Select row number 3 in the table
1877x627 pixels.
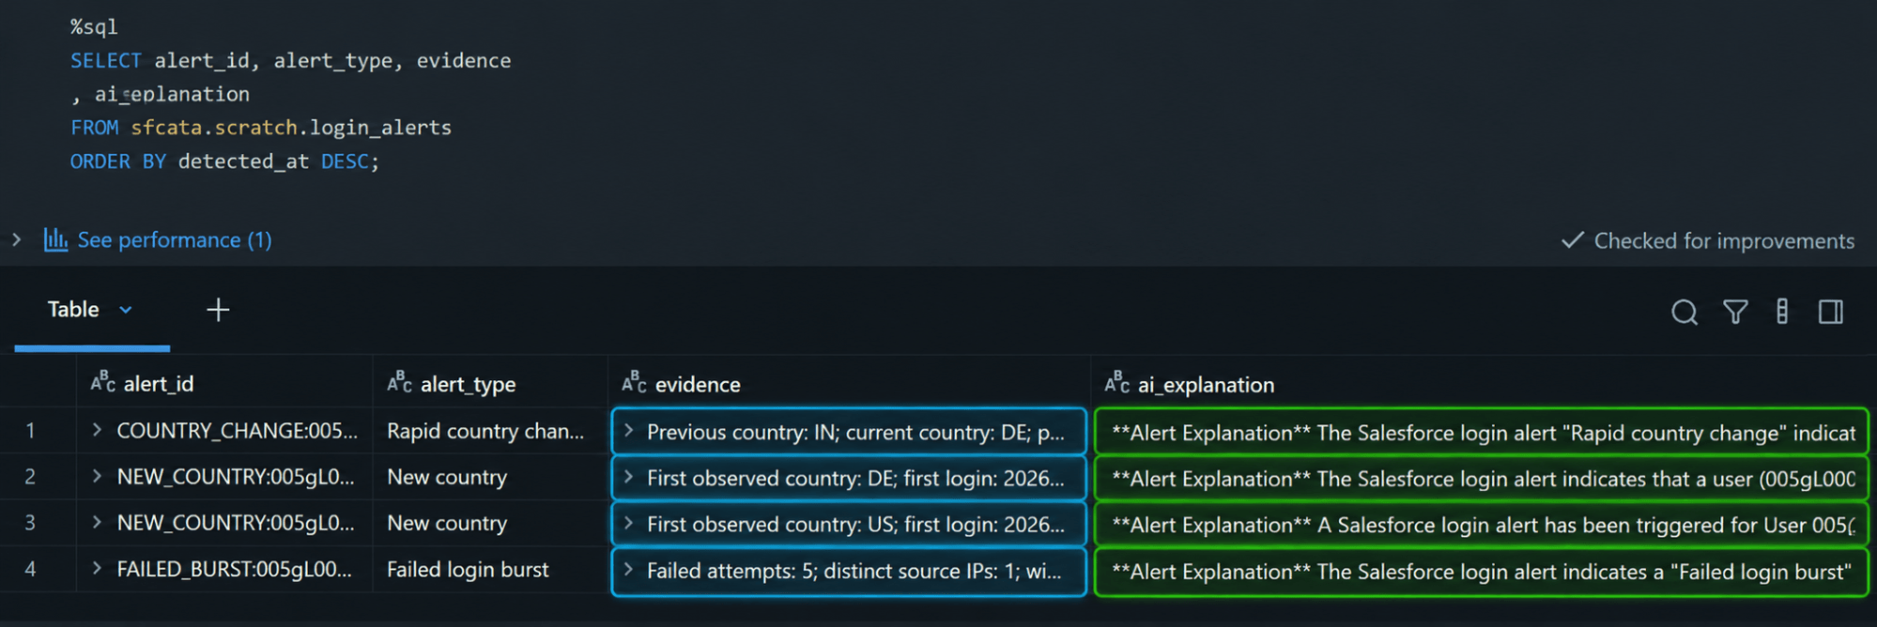(x=30, y=523)
